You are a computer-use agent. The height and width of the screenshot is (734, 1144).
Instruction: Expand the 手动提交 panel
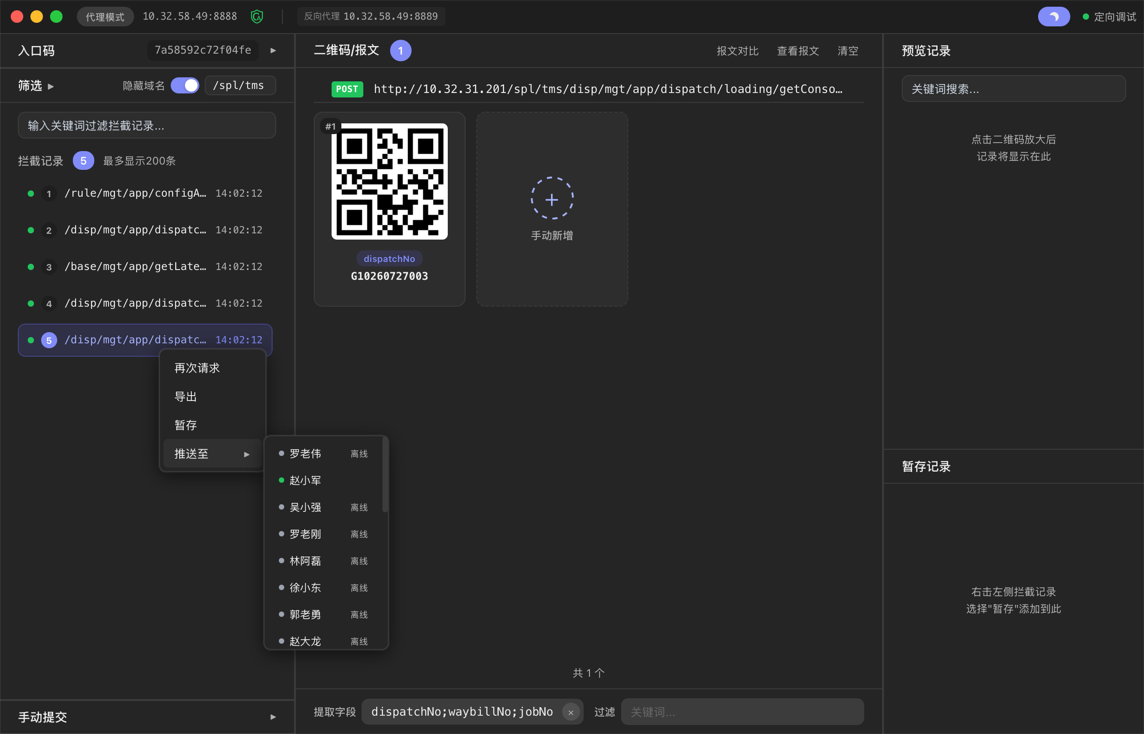point(273,717)
